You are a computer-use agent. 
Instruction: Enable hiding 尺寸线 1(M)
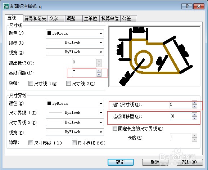pos(31,84)
